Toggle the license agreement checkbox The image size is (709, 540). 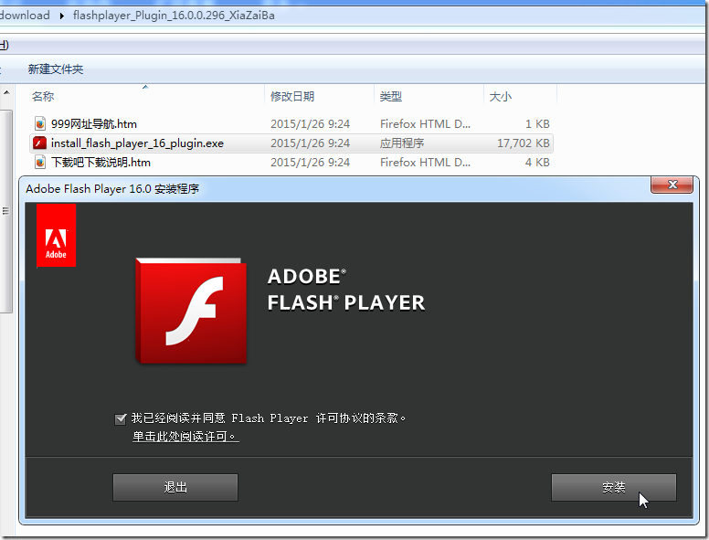coord(121,418)
